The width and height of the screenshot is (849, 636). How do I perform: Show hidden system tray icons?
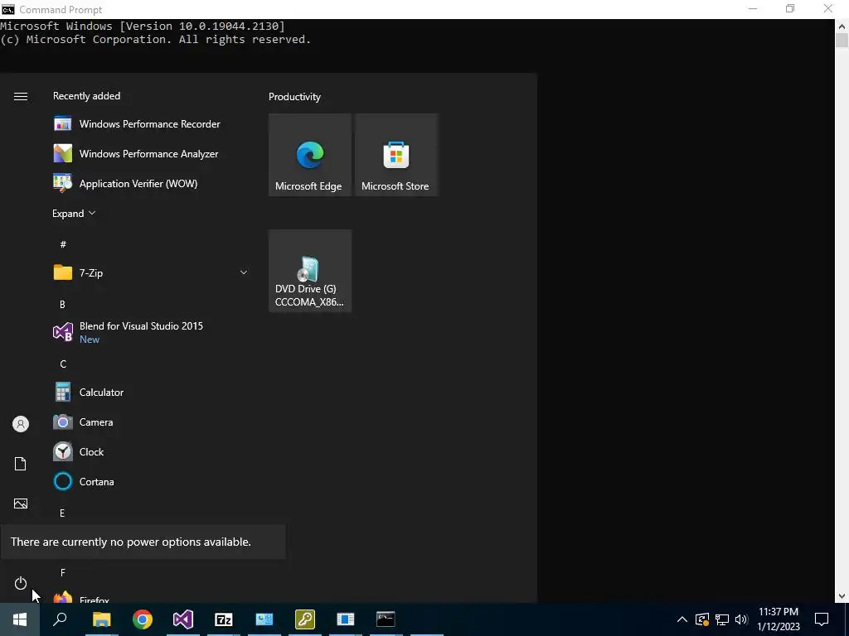tap(682, 619)
